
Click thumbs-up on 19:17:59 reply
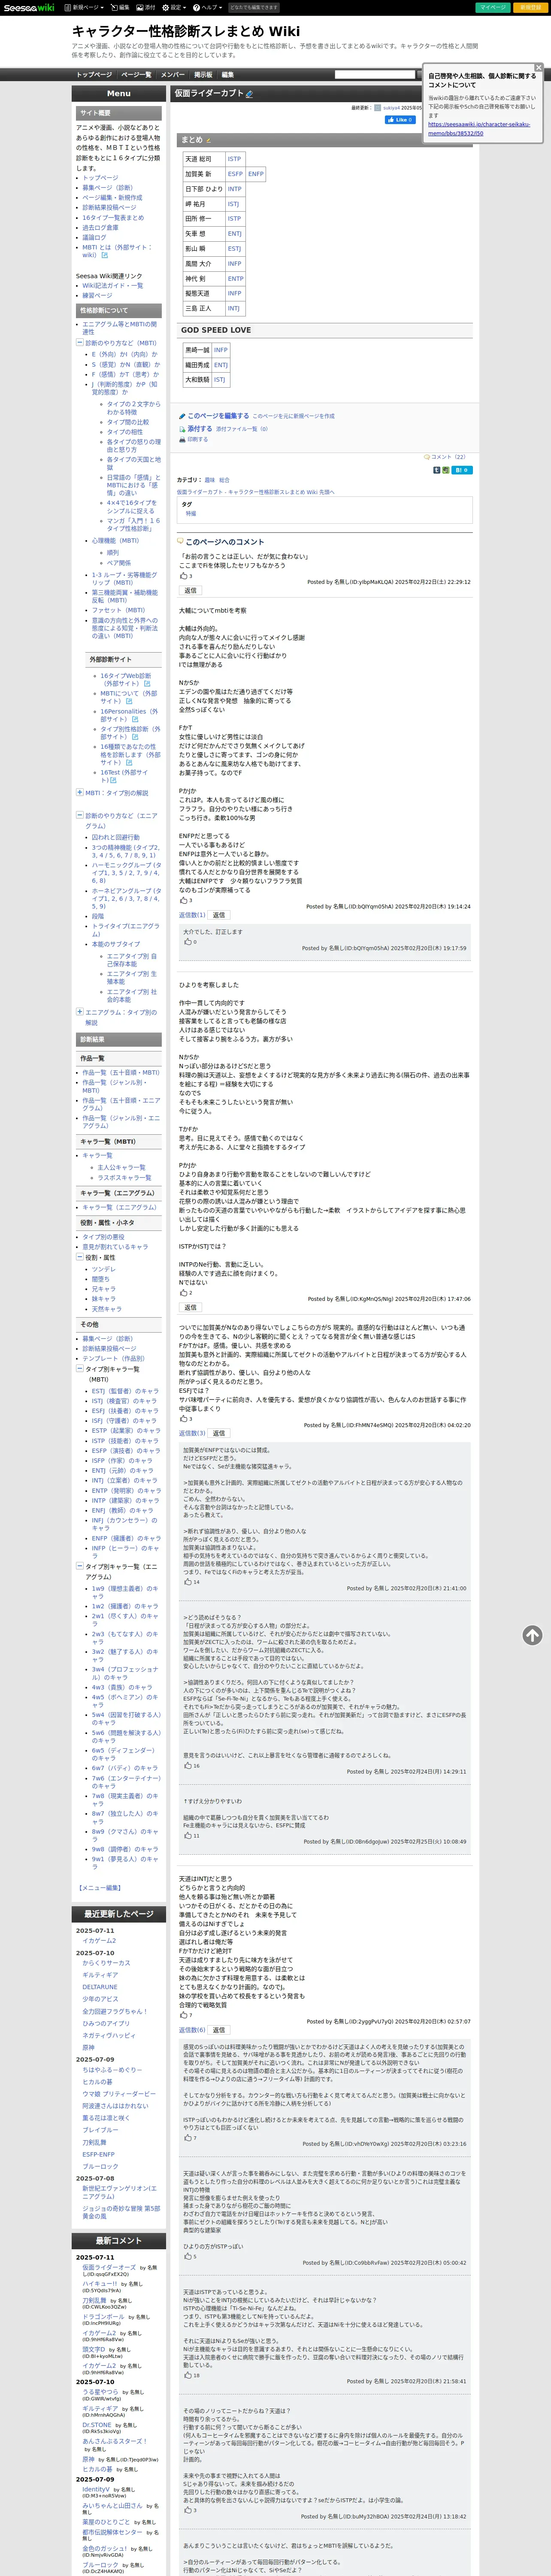(x=187, y=941)
